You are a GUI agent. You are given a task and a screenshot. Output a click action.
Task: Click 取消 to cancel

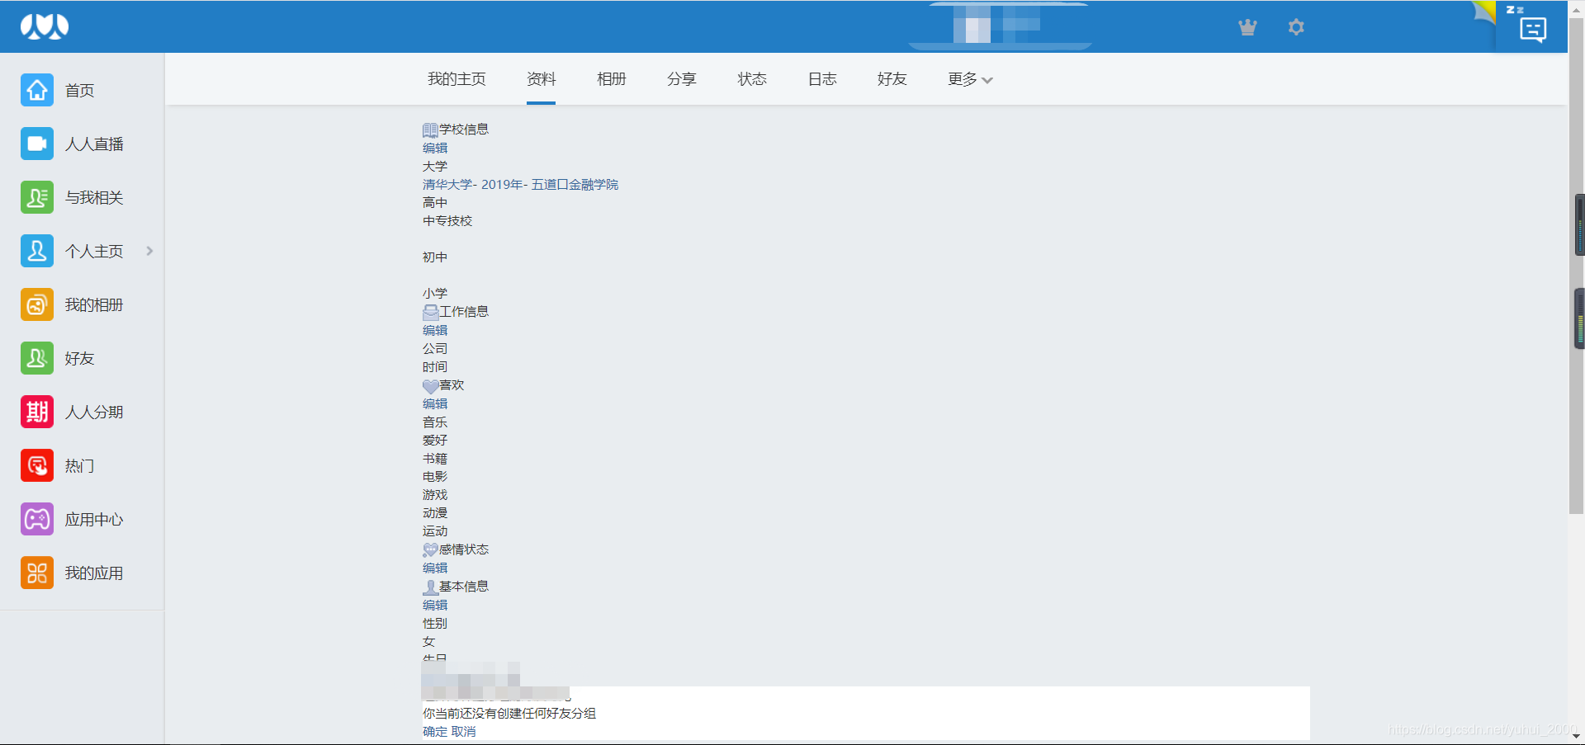[463, 732]
